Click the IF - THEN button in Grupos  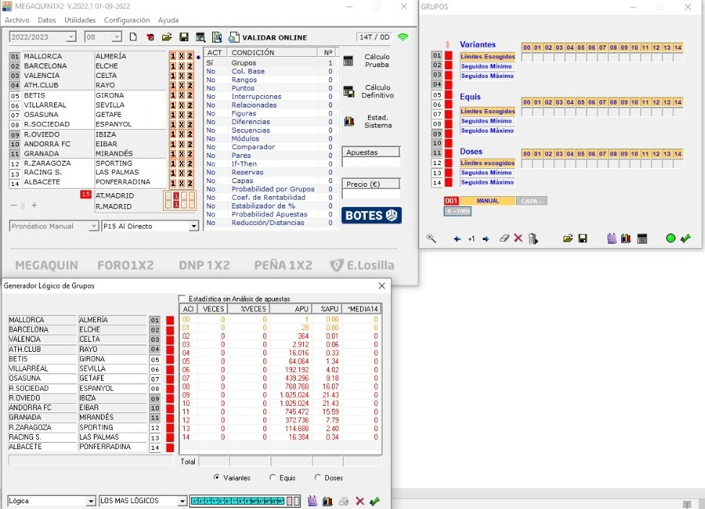pos(457,211)
